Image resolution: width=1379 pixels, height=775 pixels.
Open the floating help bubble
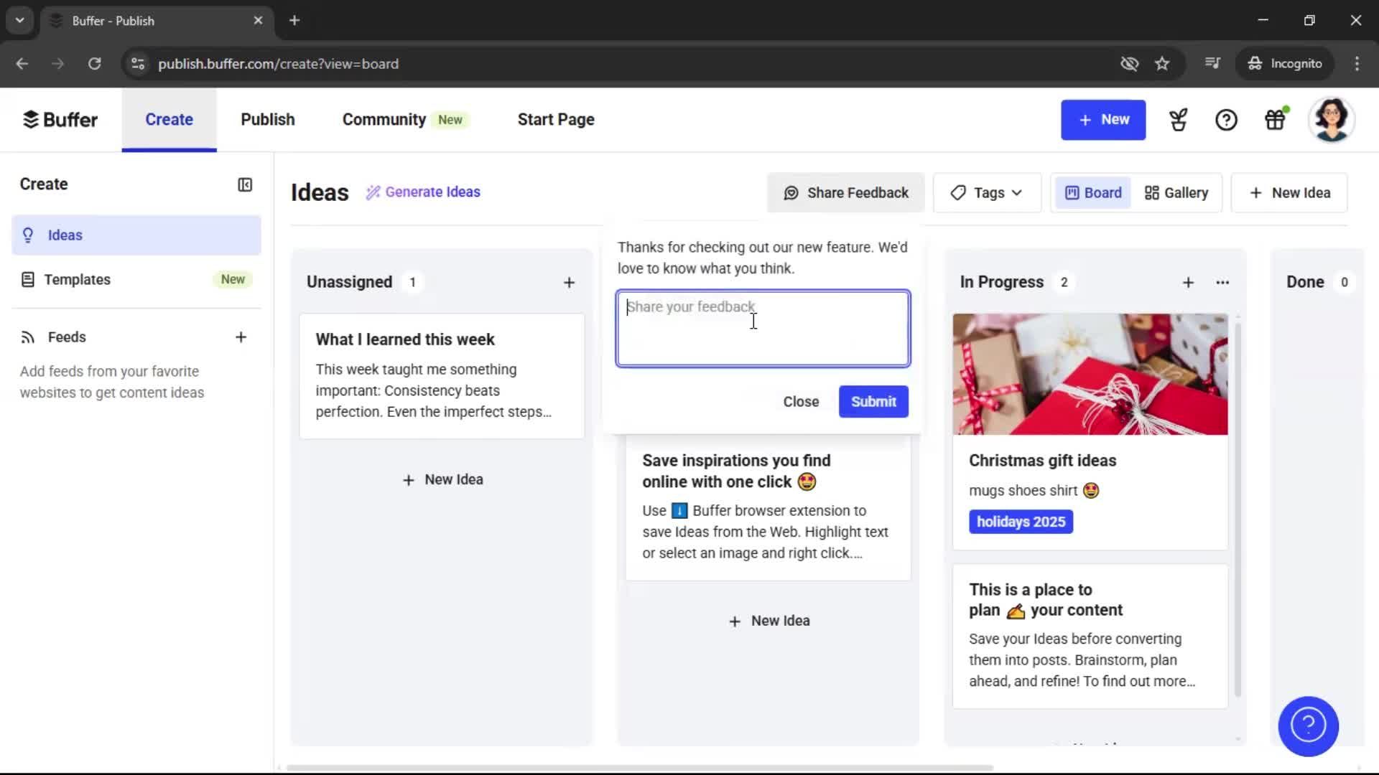tap(1308, 726)
